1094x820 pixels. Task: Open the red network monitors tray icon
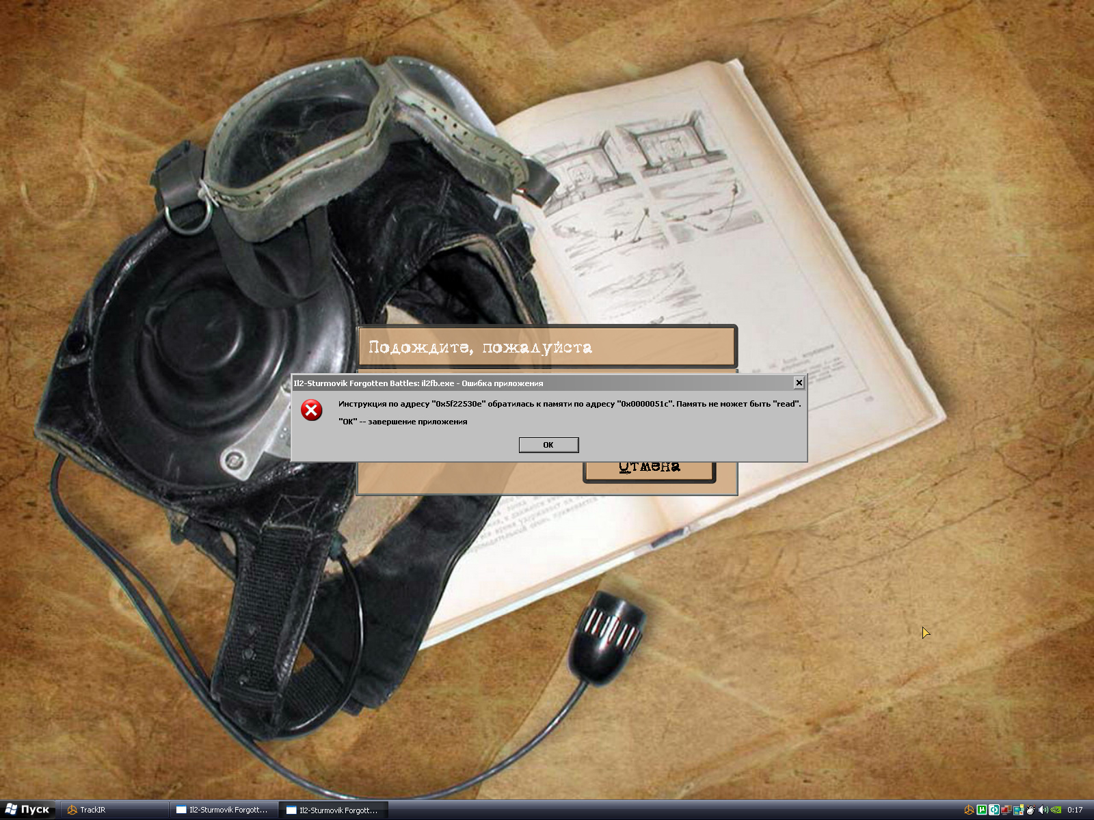click(1006, 810)
